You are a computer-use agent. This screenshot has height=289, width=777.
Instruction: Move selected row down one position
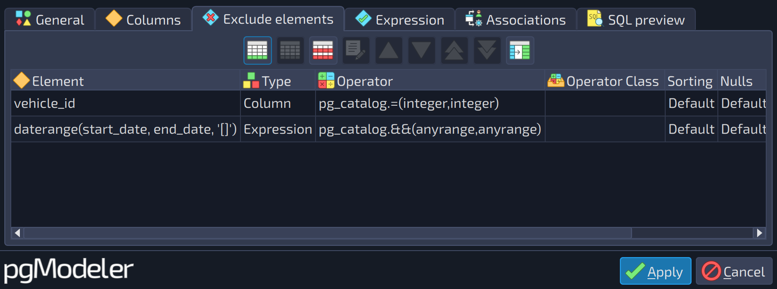tap(421, 50)
